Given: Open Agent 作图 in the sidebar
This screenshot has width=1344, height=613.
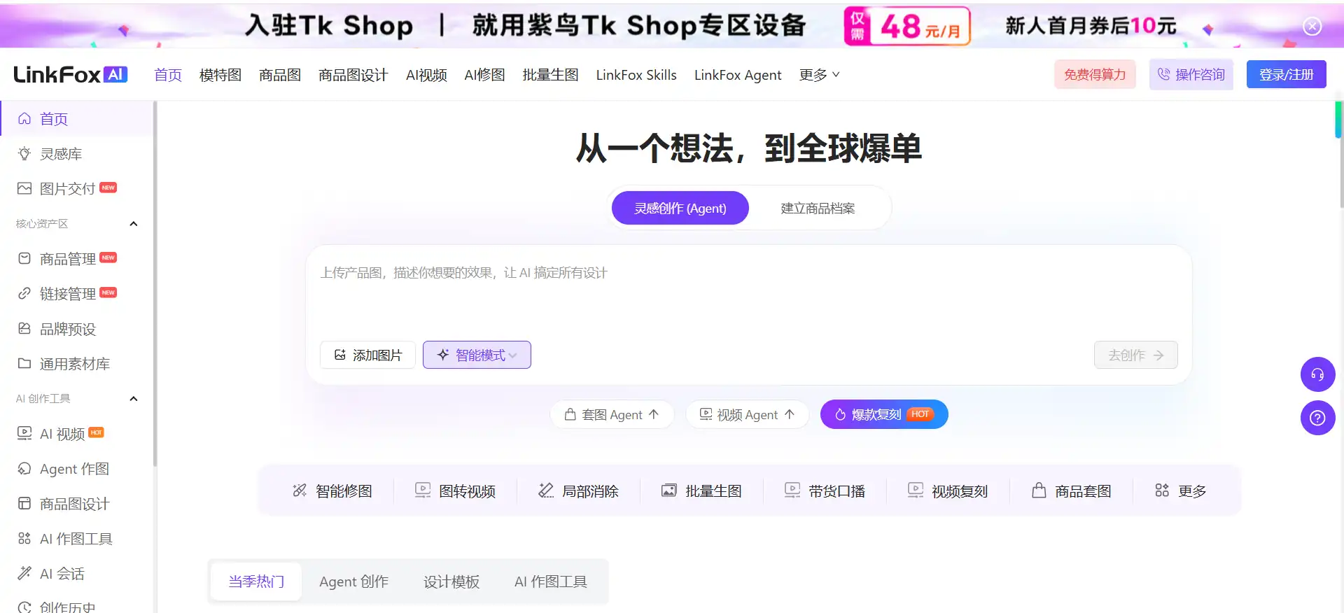Looking at the screenshot, I should click(x=77, y=469).
